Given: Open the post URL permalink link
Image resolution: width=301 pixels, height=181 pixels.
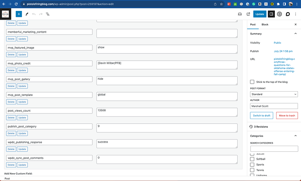Looking at the screenshot, I should 284,67.
